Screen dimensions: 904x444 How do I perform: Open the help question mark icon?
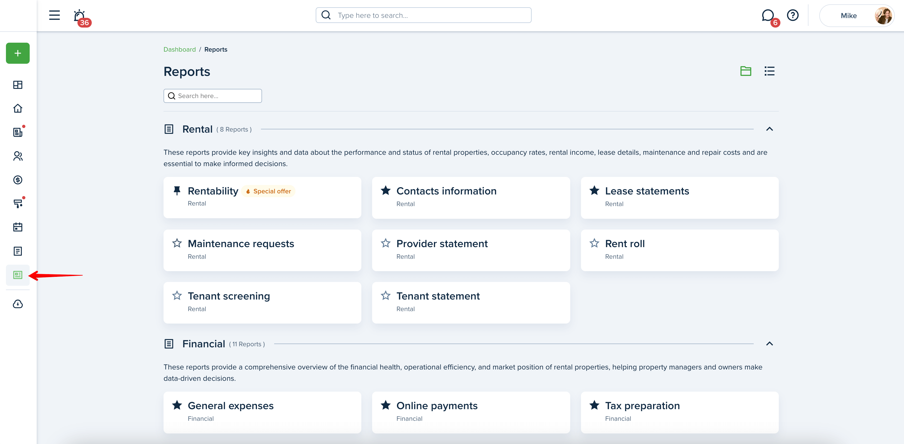coord(792,15)
